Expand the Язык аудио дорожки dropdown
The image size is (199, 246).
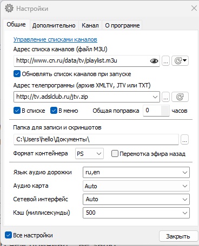[136, 172]
